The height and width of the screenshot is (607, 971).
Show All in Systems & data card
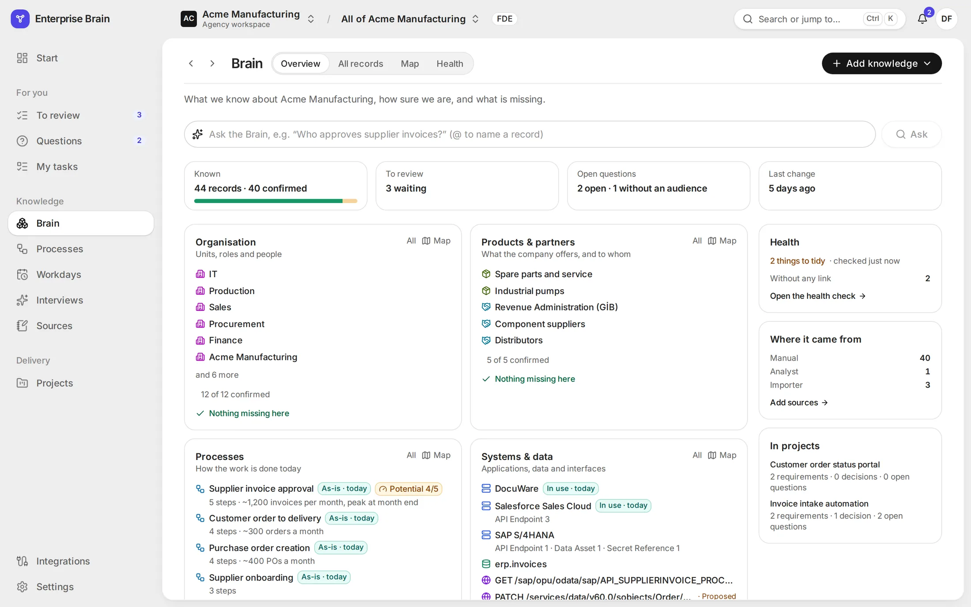coord(697,455)
